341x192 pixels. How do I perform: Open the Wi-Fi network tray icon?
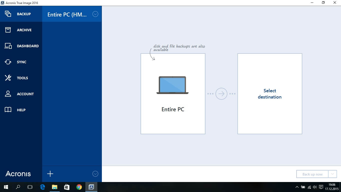click(309, 187)
